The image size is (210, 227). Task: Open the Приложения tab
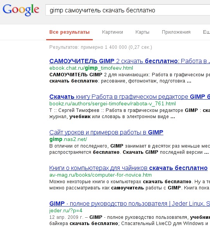[x=176, y=32]
